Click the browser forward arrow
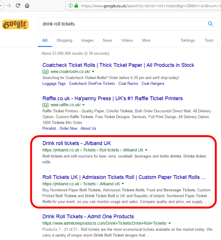 (x=9, y=6)
